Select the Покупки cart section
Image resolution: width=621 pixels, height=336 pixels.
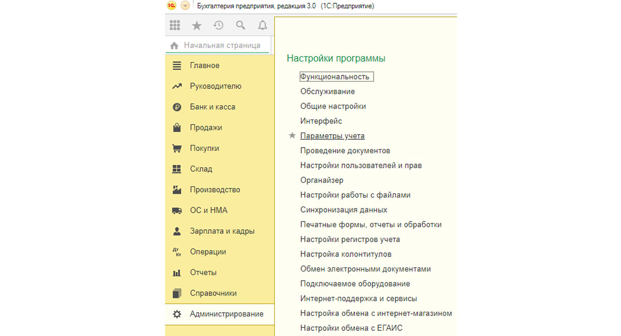point(219,148)
